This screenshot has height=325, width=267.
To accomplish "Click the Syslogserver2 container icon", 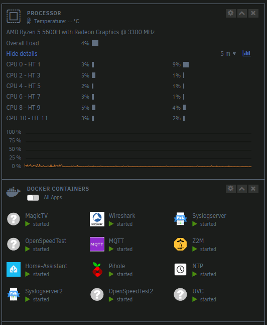I will (x=14, y=294).
